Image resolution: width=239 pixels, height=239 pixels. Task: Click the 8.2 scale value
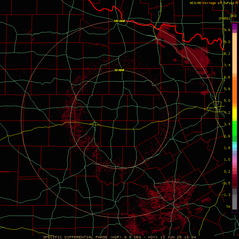[x=227, y=53]
